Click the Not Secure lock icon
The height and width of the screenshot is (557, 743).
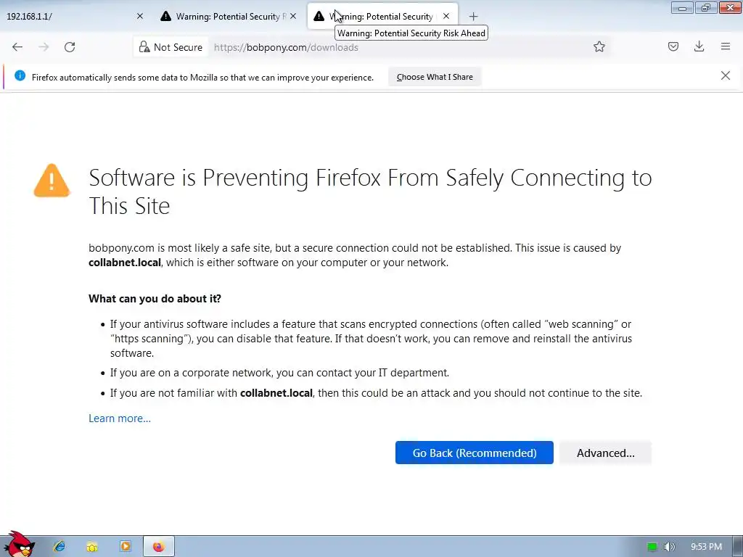coord(144,47)
